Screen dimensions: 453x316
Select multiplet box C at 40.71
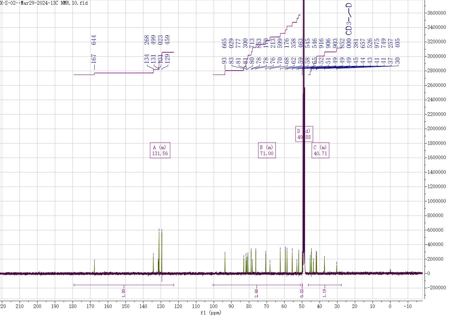pos(320,151)
